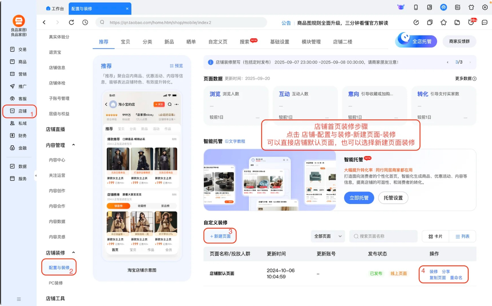This screenshot has width=492, height=306.
Task: Select 店铺 in the left sidebar
Action: tap(18, 111)
